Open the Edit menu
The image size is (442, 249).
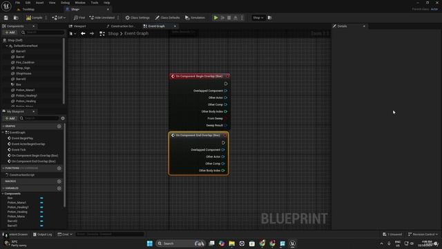(x=28, y=3)
